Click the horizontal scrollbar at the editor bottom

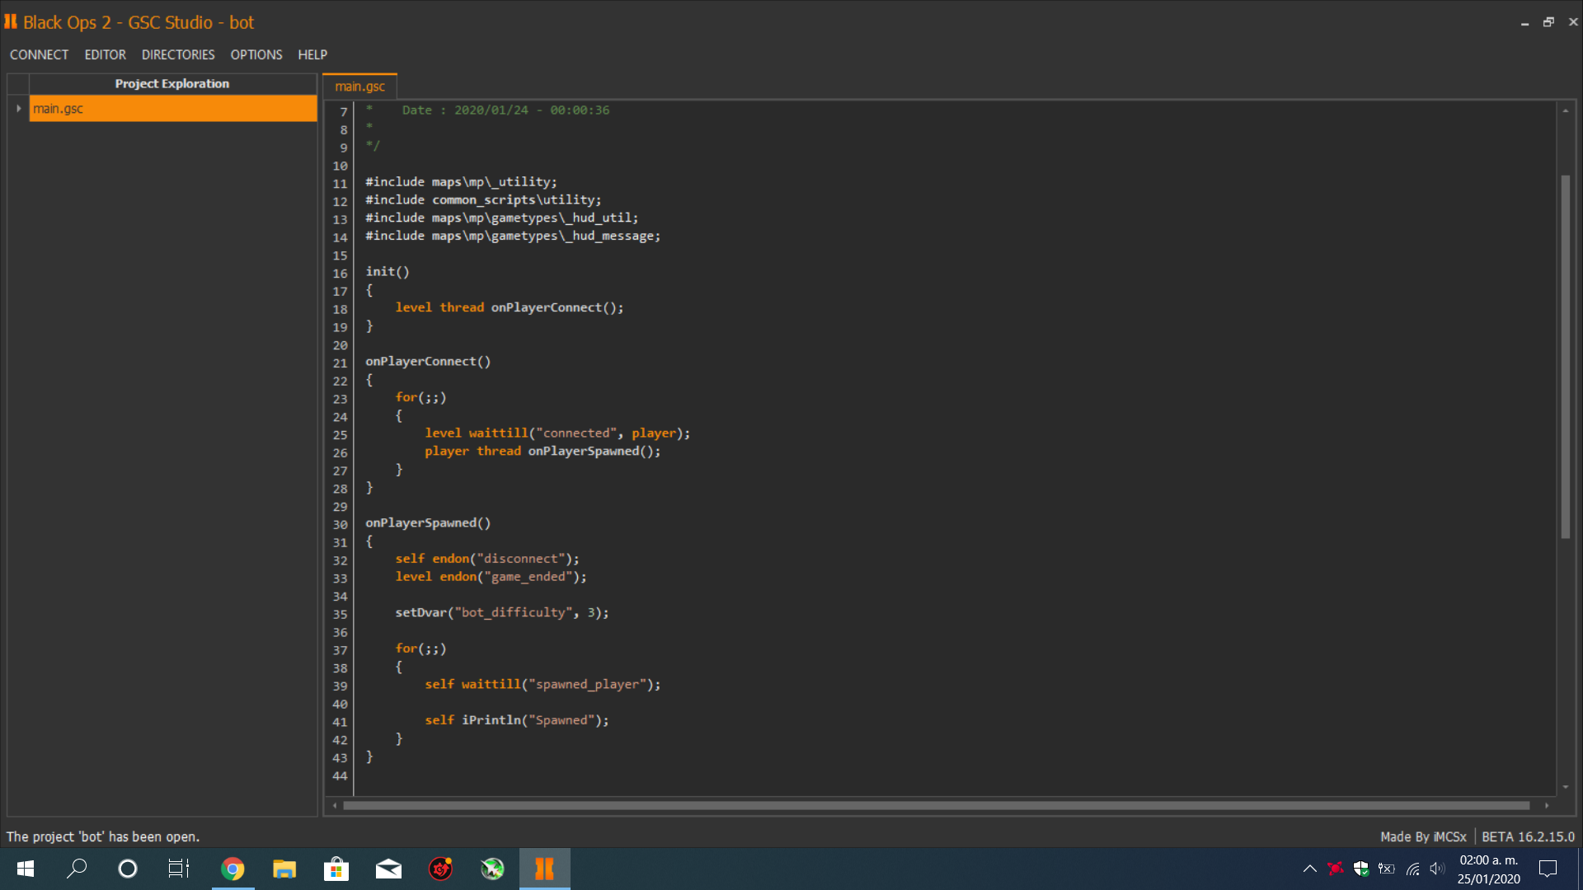(936, 805)
